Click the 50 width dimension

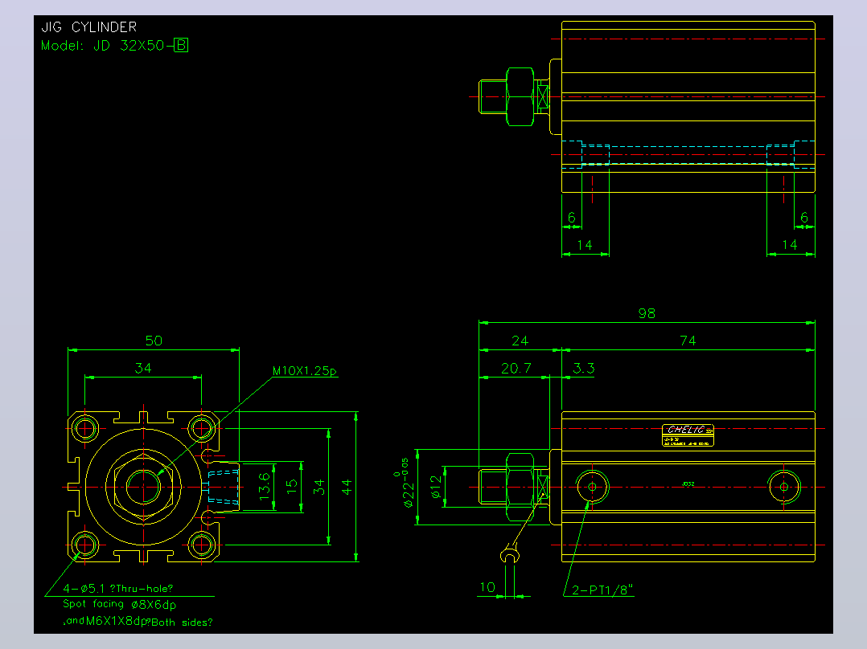154,341
